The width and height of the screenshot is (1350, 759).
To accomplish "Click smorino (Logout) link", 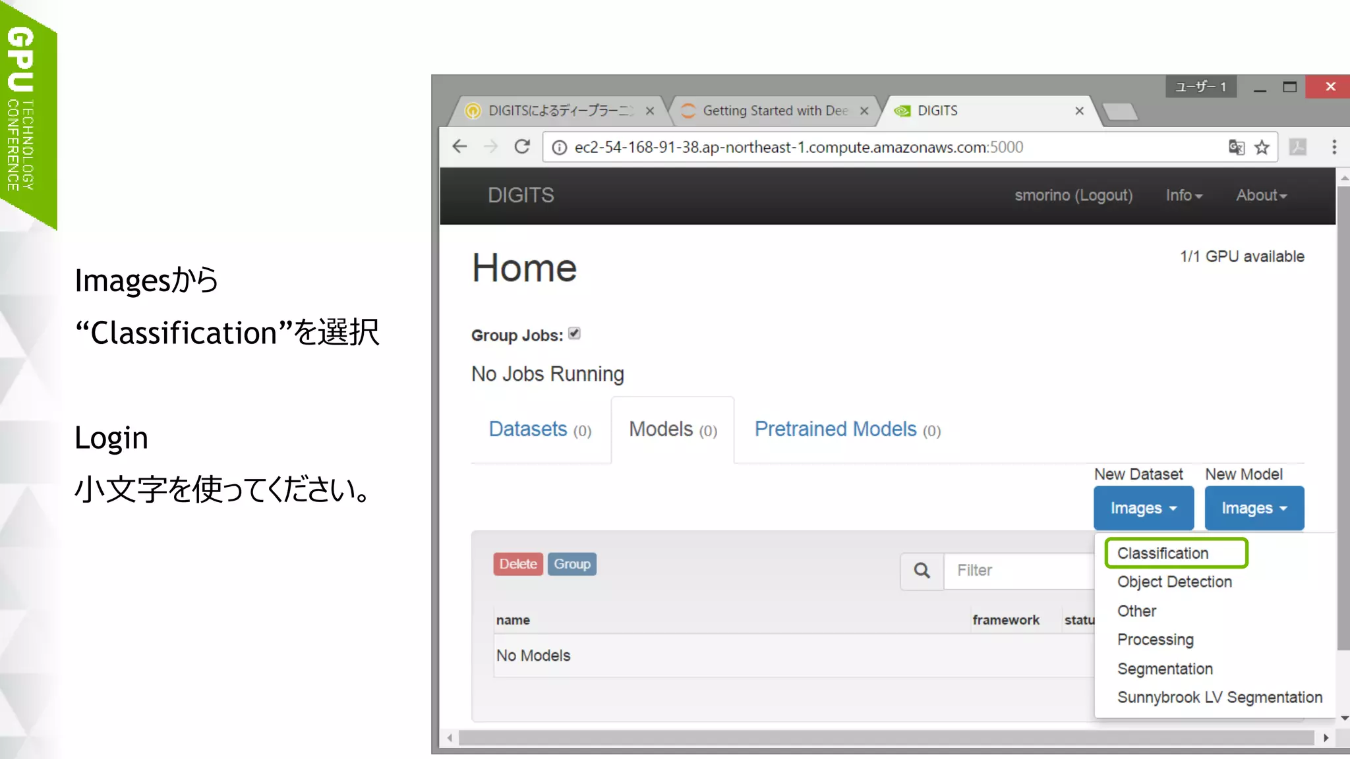I will 1073,195.
